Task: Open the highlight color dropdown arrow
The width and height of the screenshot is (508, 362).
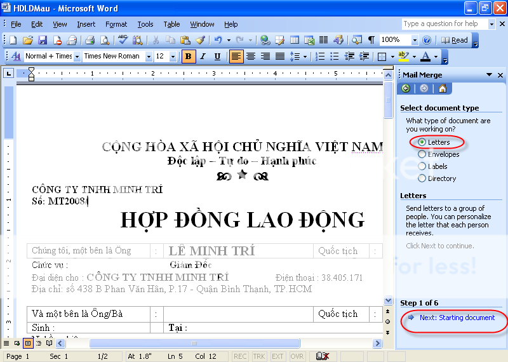Action: (415, 57)
